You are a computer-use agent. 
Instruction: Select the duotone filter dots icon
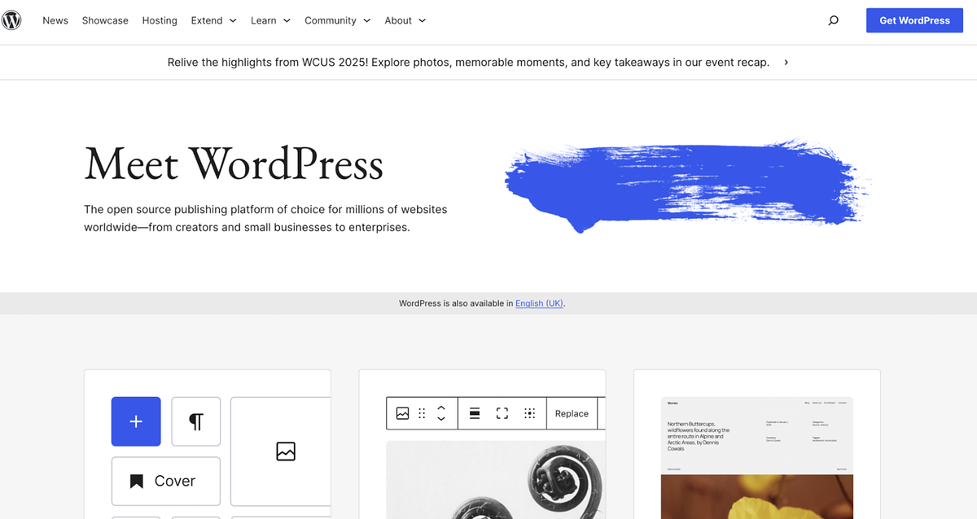(x=530, y=413)
